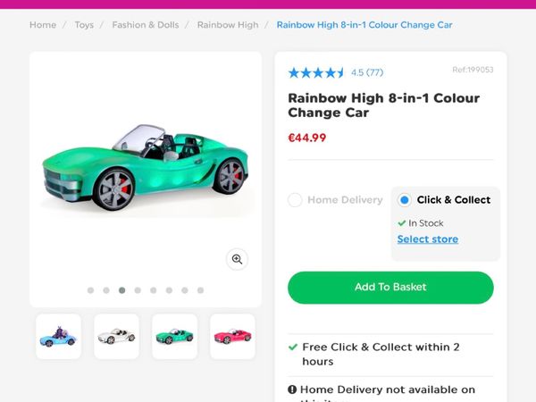Click the zoom magnifier icon on product image
Viewport: 536px width, 402px height.
coord(237,259)
